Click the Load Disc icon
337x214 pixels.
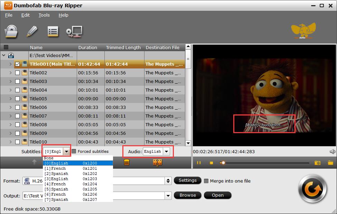[11, 31]
